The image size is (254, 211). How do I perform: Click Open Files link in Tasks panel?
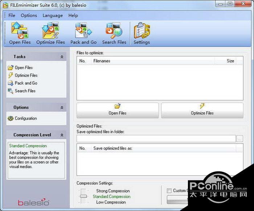[x=24, y=67]
